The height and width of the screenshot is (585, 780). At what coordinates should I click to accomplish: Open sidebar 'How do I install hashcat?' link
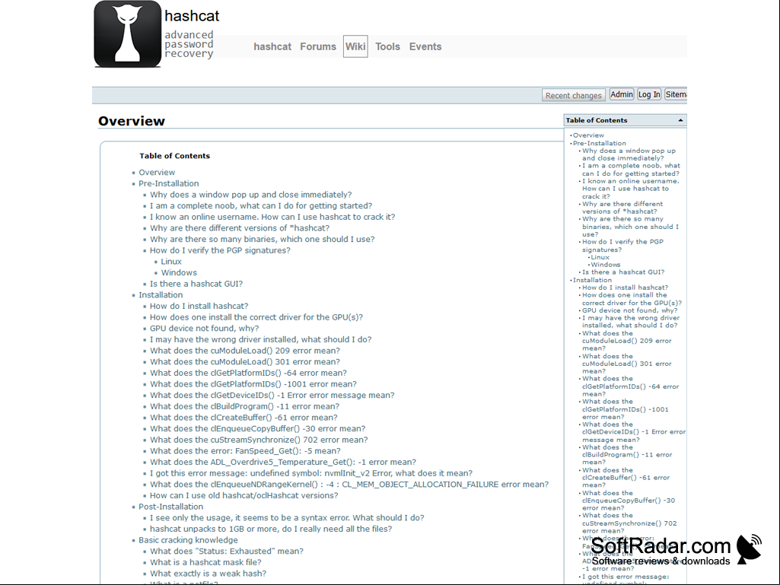coord(626,288)
